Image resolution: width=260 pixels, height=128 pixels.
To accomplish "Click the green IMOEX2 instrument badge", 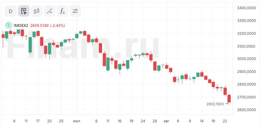I will click(x=9, y=25).
